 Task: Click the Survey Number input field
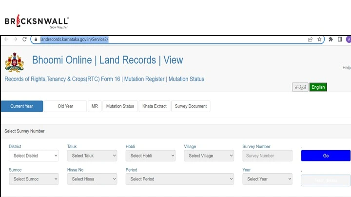[x=267, y=156]
